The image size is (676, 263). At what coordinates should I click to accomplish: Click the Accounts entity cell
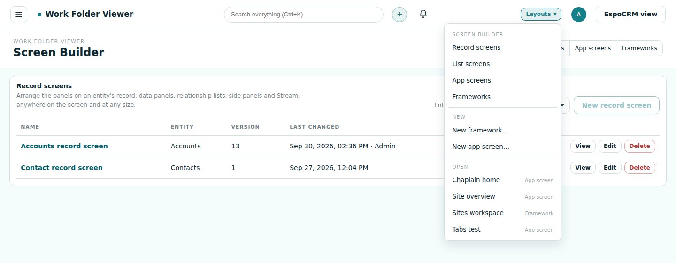(x=185, y=146)
